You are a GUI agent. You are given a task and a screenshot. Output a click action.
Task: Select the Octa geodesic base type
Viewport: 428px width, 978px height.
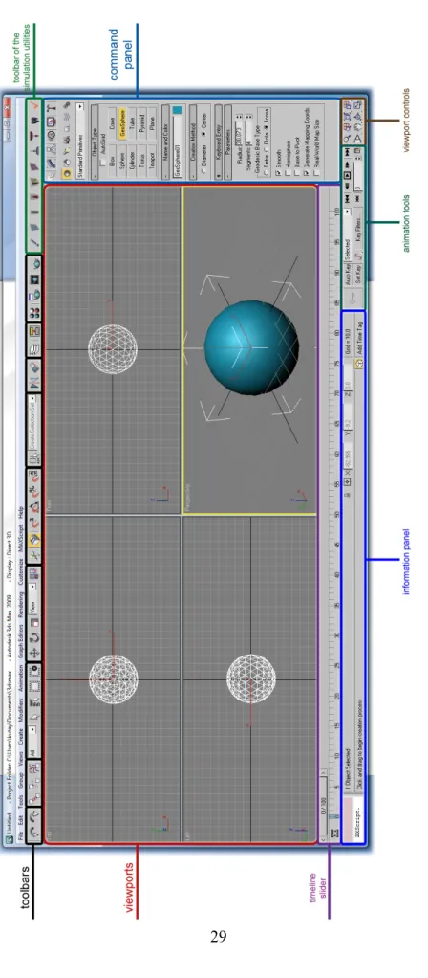pyautogui.click(x=267, y=148)
